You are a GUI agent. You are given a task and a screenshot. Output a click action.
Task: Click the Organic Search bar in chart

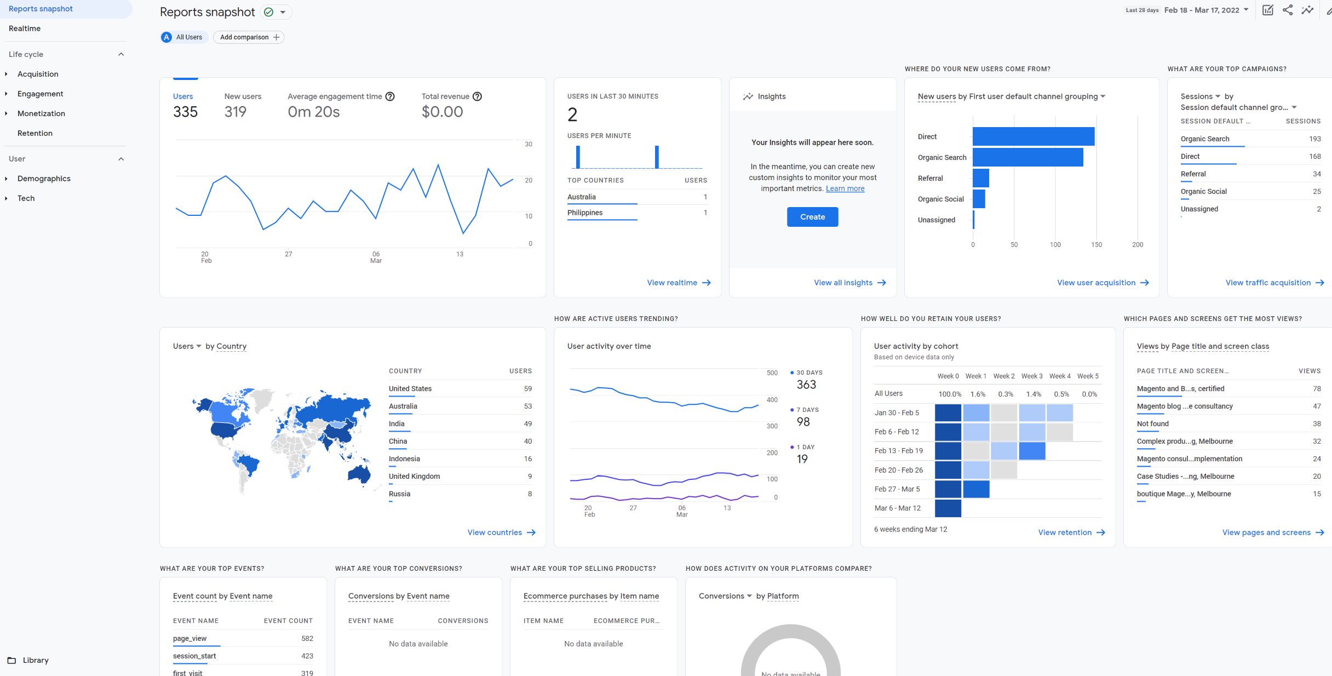[x=1028, y=157]
